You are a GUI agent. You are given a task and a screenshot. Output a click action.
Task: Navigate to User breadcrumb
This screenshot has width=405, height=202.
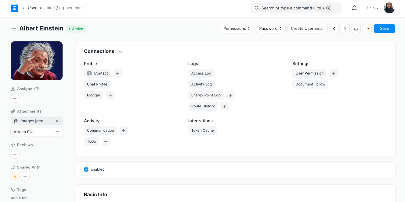32,8
